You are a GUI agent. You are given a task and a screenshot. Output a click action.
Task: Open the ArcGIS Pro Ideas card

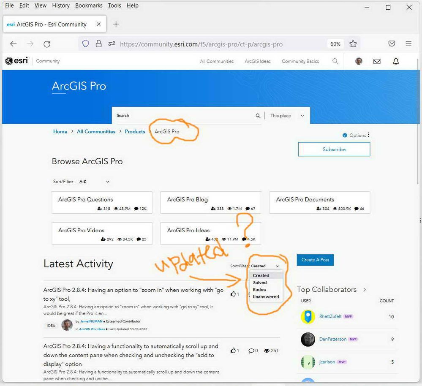[211, 233]
